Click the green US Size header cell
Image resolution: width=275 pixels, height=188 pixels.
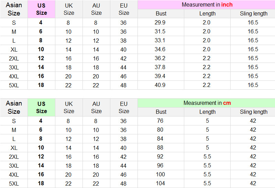41,107
